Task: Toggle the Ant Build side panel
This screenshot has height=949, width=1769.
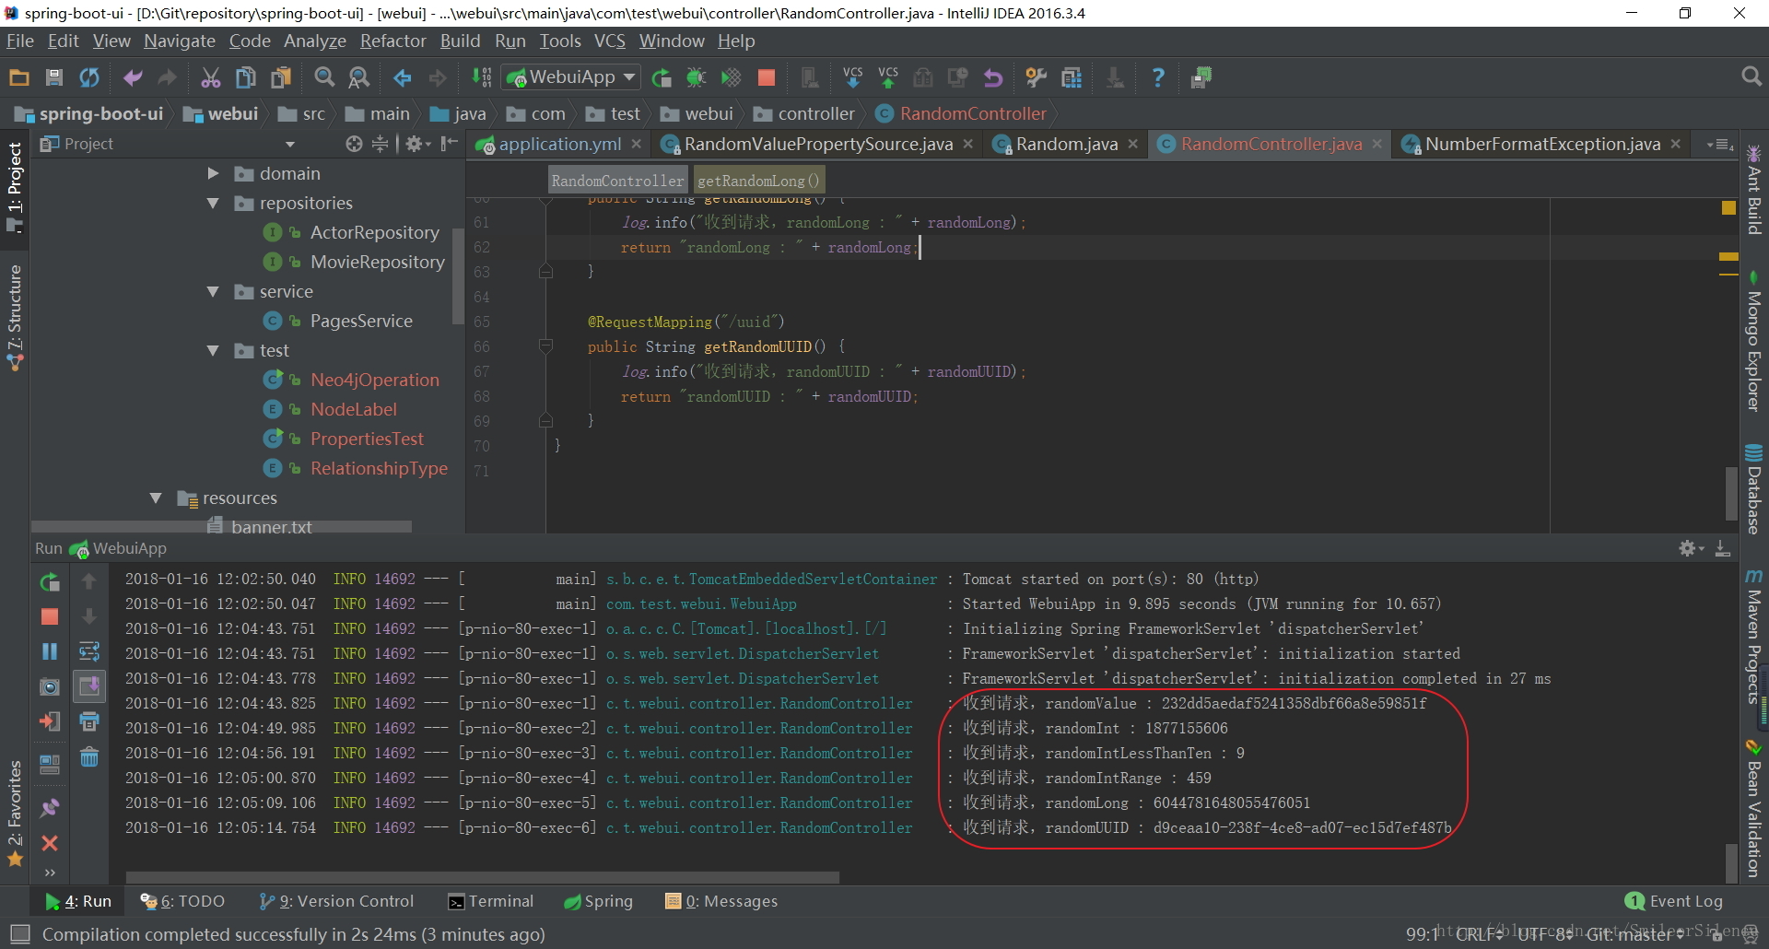Action: (x=1754, y=189)
